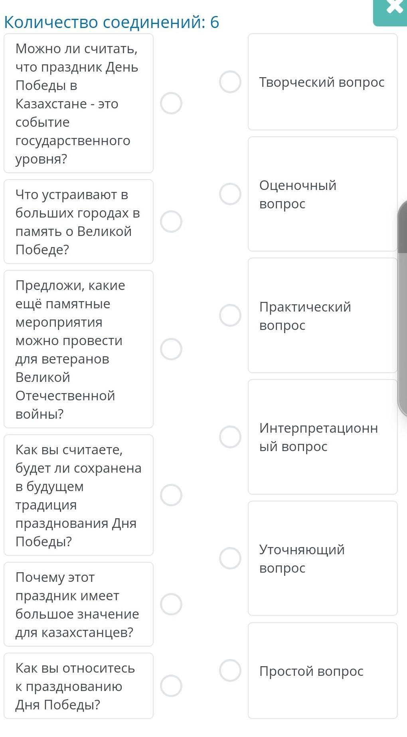Click the 'Оценочный вопрос' answer card
Image resolution: width=407 pixels, height=737 pixels.
pyautogui.click(x=322, y=194)
